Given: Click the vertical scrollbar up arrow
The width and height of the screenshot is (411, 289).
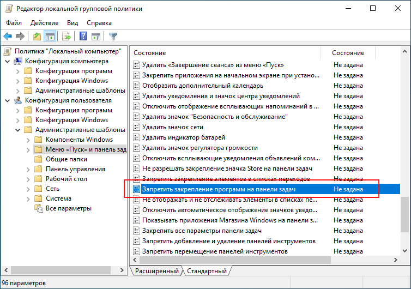Looking at the screenshot, I should pyautogui.click(x=404, y=52).
